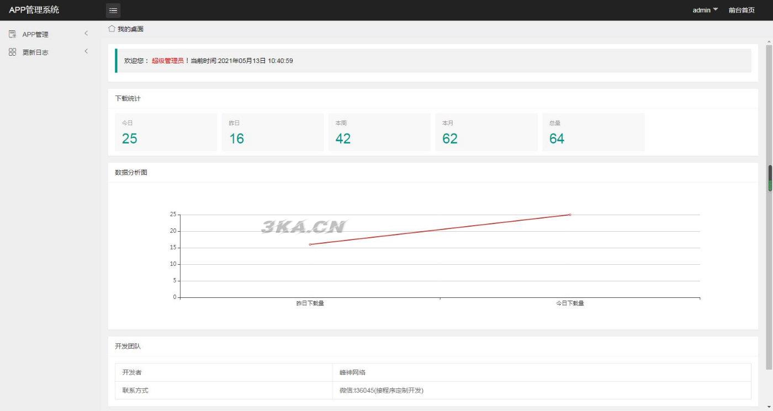Click the 今日 download count card
The width and height of the screenshot is (773, 411).
coord(166,132)
